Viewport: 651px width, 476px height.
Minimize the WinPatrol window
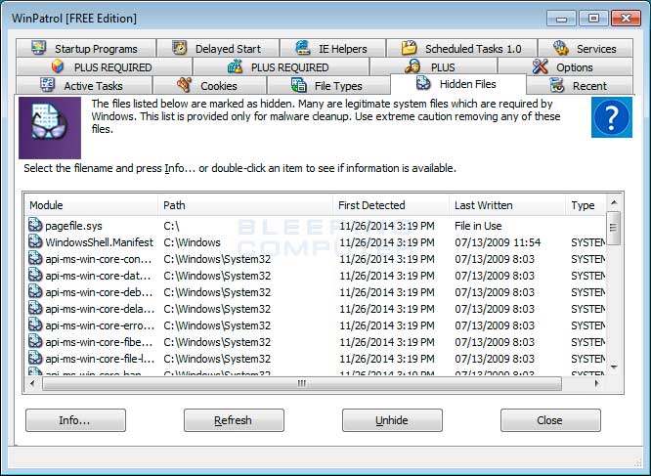561,19
